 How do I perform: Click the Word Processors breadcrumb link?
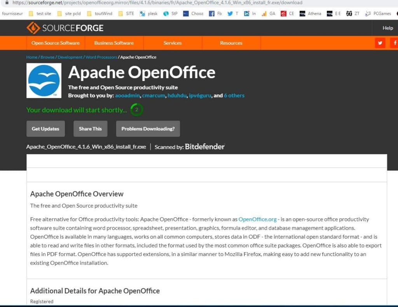tap(101, 57)
